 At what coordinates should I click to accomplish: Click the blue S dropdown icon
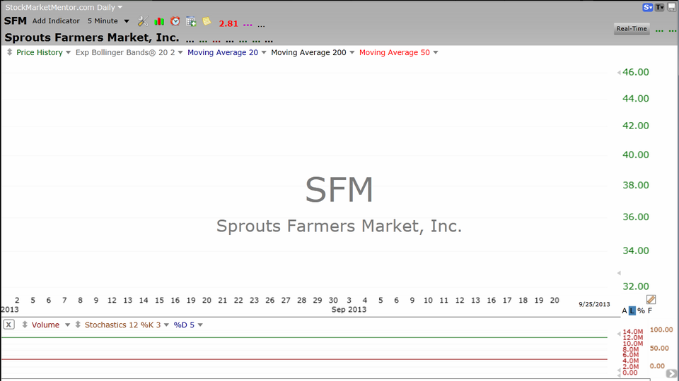point(647,7)
